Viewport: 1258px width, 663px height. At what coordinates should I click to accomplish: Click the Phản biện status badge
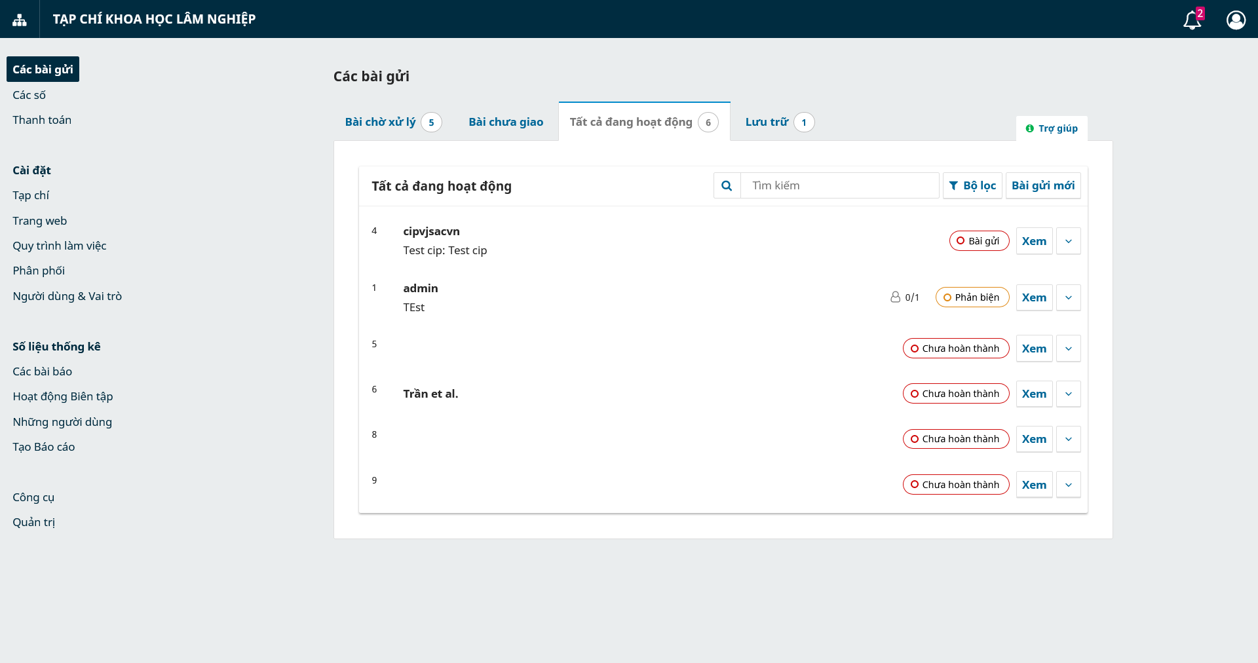pos(972,297)
